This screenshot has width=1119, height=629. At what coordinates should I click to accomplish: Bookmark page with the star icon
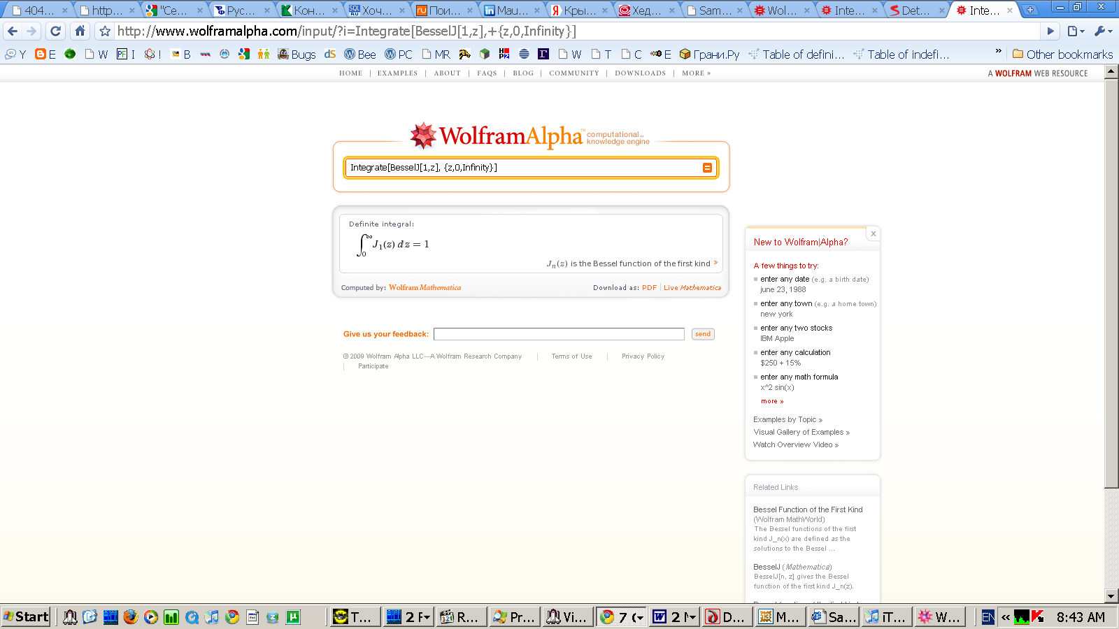point(105,31)
